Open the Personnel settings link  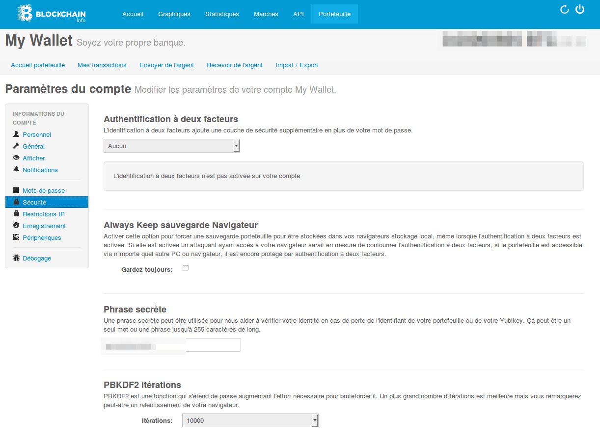point(37,134)
